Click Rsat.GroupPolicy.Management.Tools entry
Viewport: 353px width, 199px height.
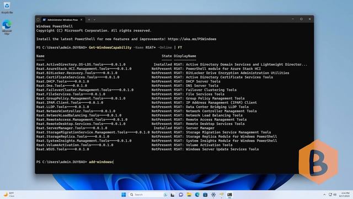click(x=81, y=98)
